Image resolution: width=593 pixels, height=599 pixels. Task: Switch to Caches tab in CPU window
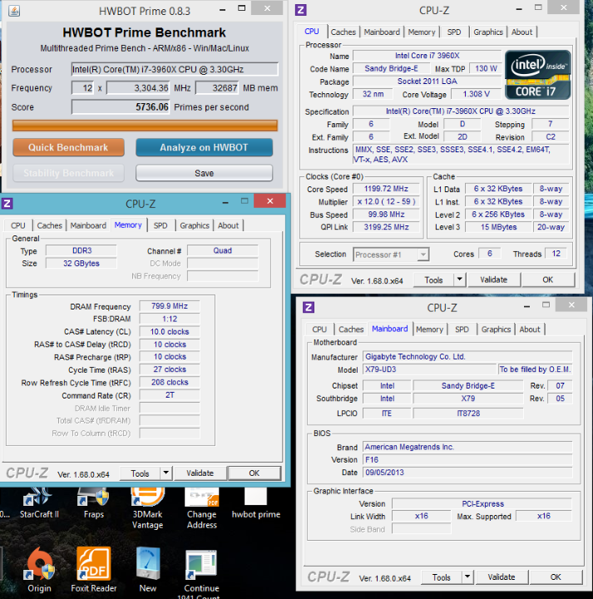(343, 32)
